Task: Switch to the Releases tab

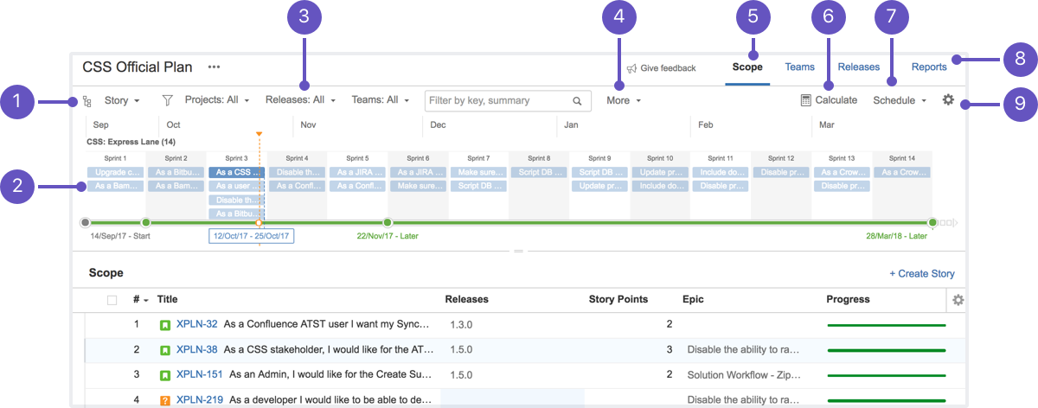Action: 859,67
